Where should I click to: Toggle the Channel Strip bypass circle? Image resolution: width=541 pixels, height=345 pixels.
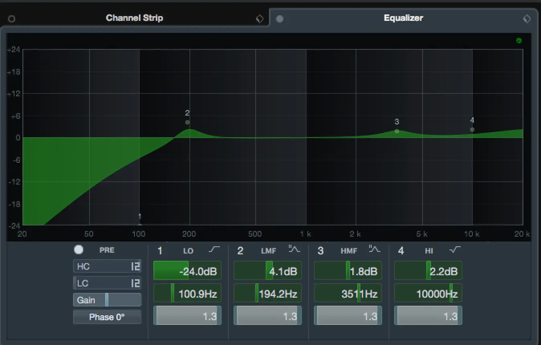12,19
